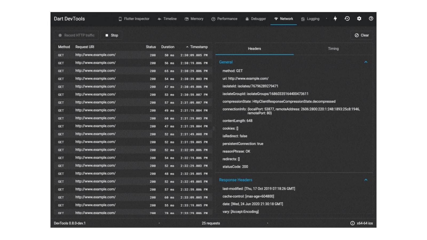This screenshot has width=427, height=240.
Task: Select the request at 2:32:49.005 PM
Action: 133,182
